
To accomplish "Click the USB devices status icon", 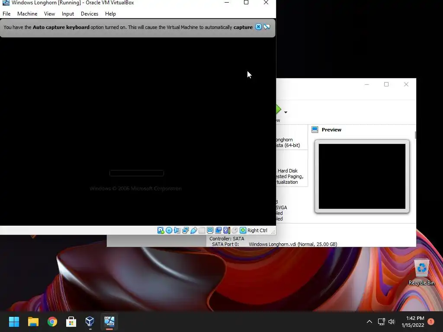I will click(193, 230).
